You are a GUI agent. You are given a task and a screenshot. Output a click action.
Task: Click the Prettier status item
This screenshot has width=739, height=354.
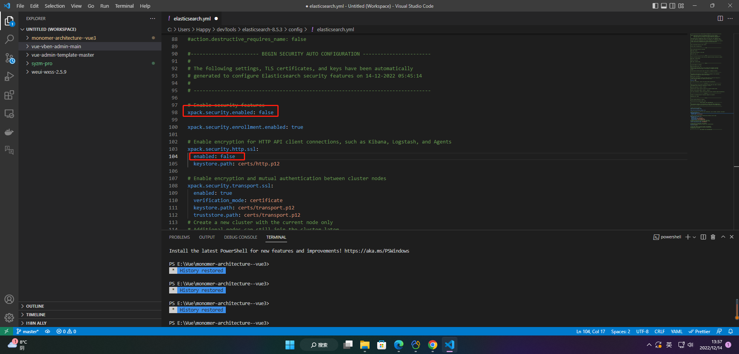coord(699,331)
